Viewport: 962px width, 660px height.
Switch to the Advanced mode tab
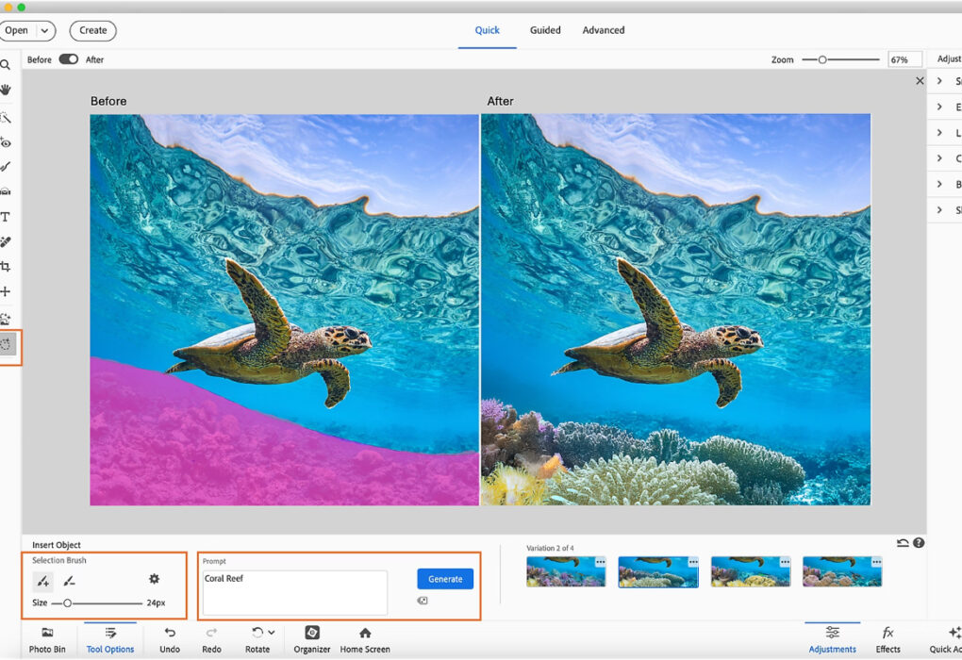[604, 30]
